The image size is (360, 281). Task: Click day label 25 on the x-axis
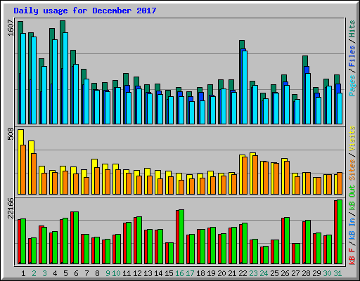point(274,273)
